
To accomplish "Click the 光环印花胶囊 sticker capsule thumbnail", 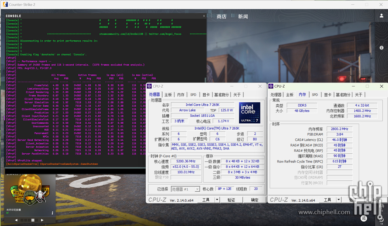I will point(29,190).
